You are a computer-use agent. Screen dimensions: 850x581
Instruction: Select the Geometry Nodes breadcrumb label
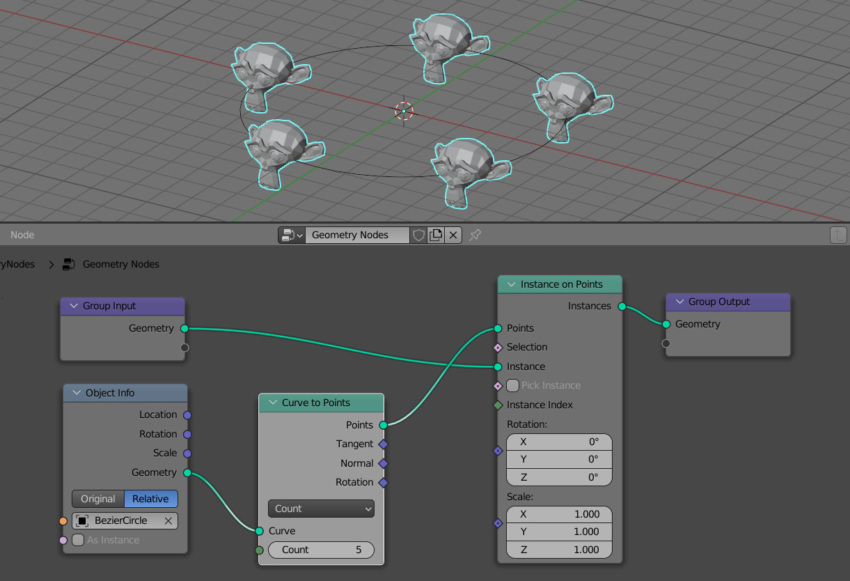click(x=121, y=264)
